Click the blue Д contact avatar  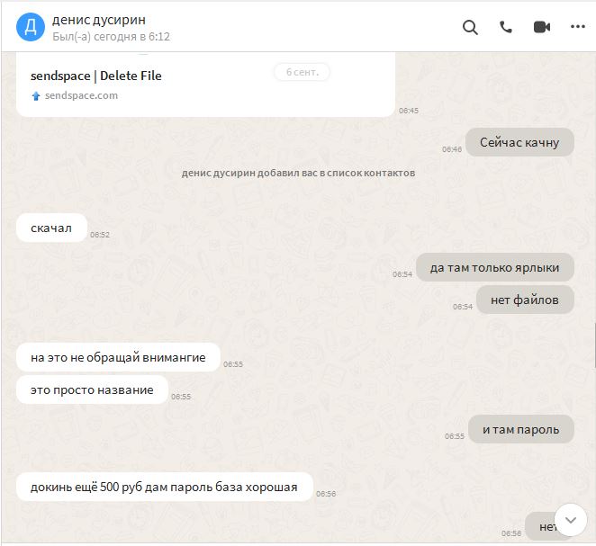[x=31, y=27]
